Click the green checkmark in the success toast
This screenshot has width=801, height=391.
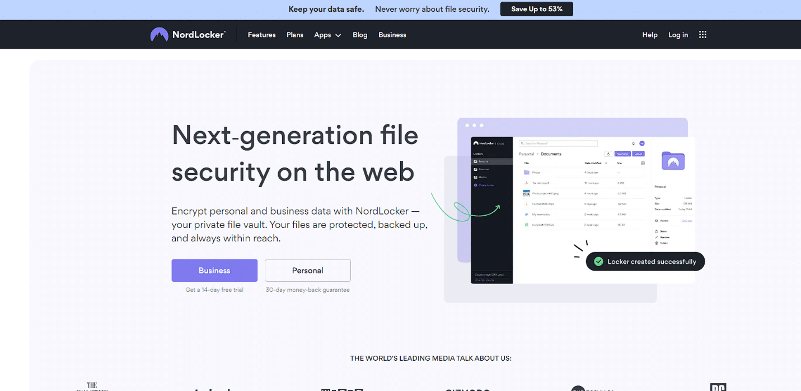pos(598,262)
